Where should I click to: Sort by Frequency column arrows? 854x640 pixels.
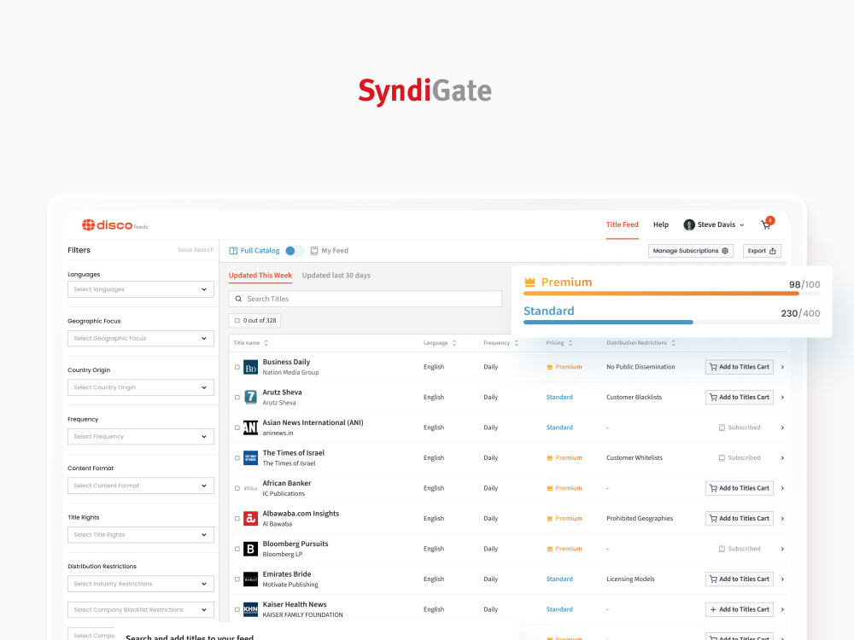[x=517, y=343]
